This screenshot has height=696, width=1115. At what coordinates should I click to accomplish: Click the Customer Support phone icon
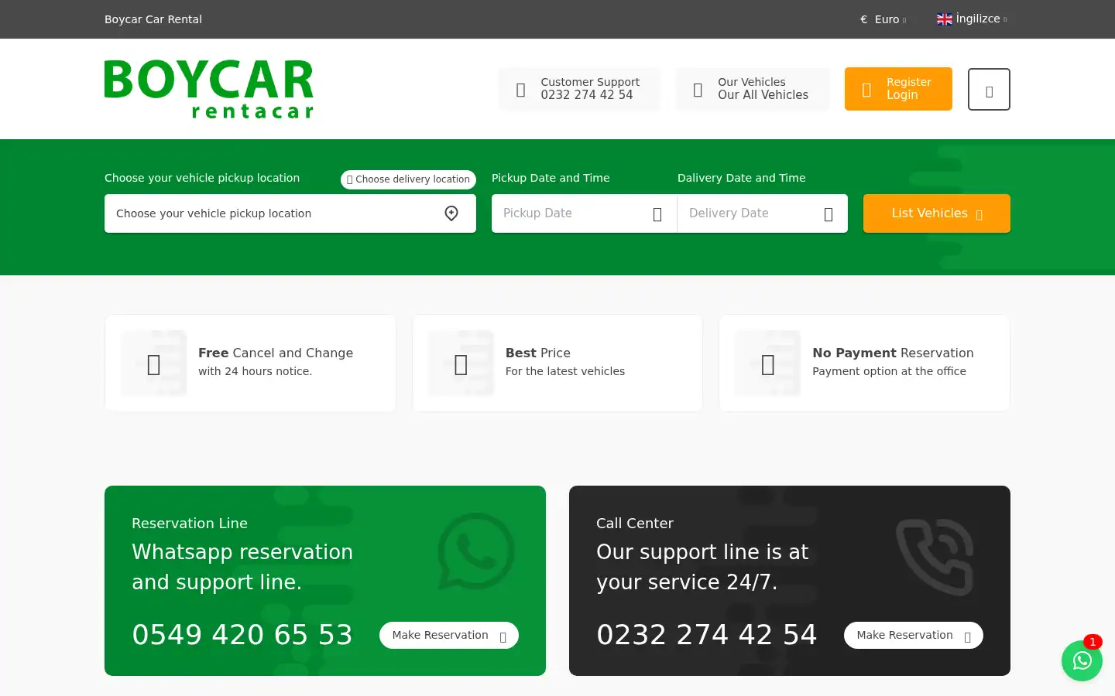click(521, 90)
